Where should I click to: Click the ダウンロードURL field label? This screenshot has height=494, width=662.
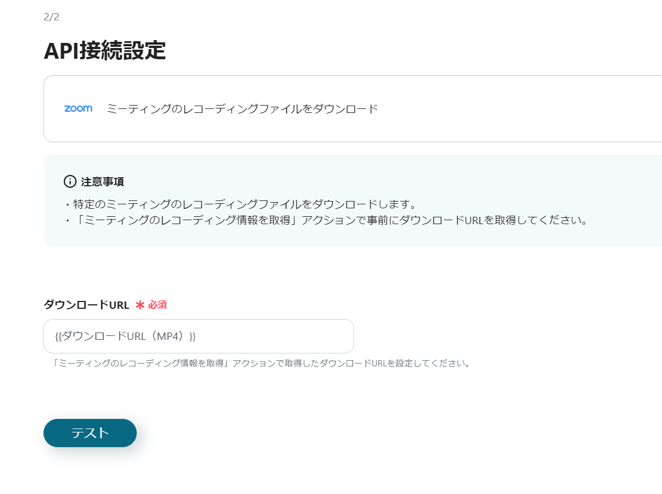click(x=86, y=305)
